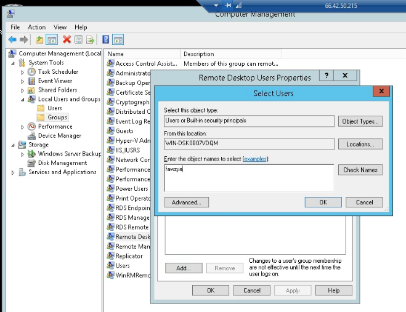Toggle the Show/Hide Action Pane icon
Screen dimensions: 406x312
[x=118, y=39]
